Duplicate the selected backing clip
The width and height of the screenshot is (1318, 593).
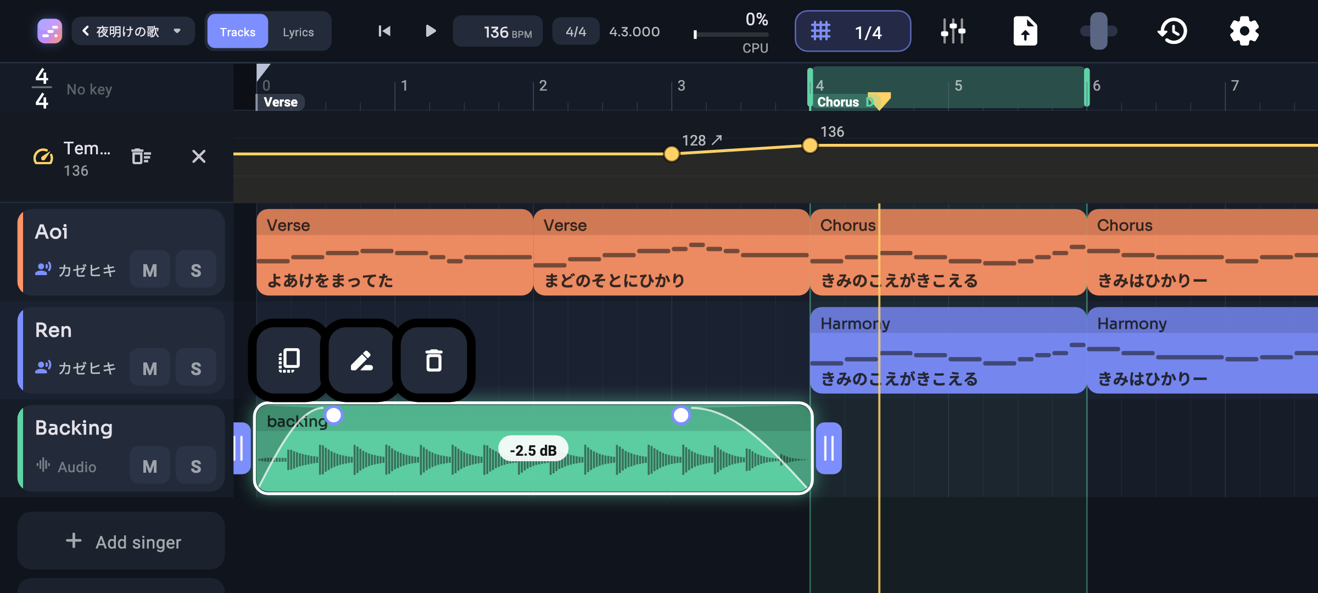[x=289, y=361]
